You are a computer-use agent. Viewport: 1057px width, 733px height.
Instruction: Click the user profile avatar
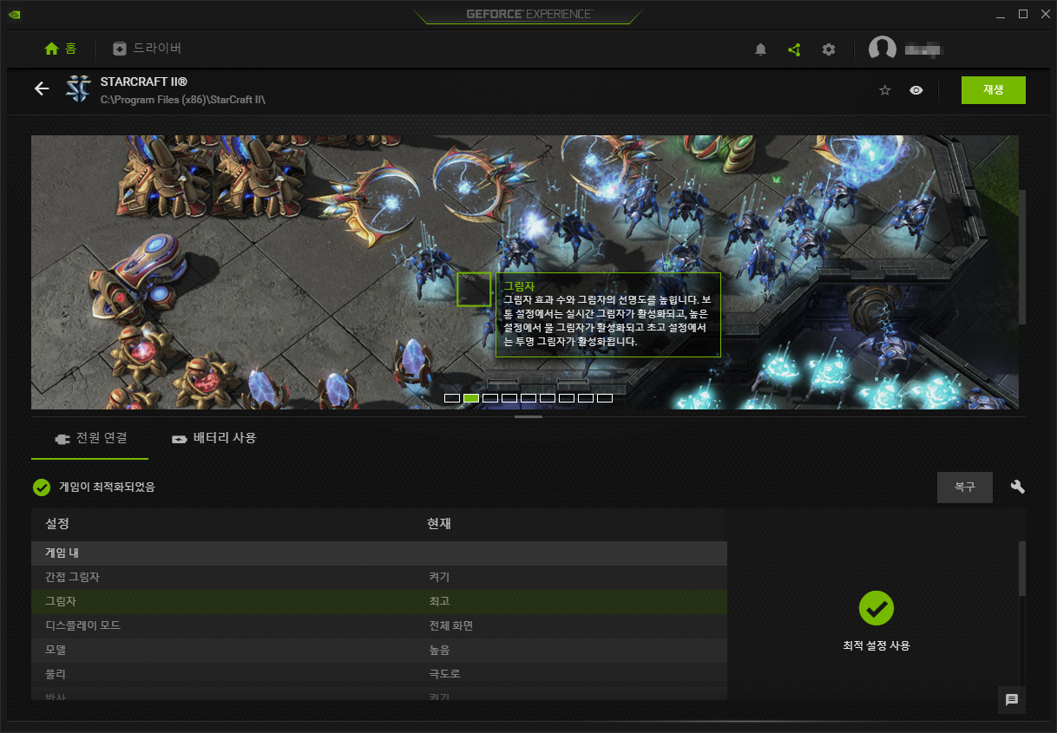coord(883,49)
